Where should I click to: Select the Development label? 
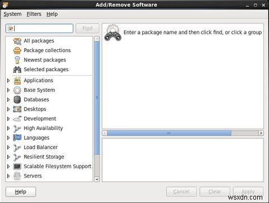click(40, 119)
